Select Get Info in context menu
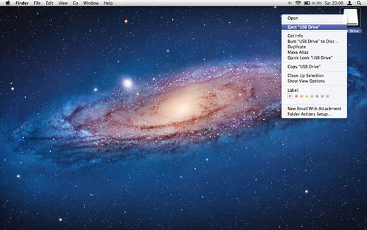The width and height of the screenshot is (367, 230). (x=314, y=36)
